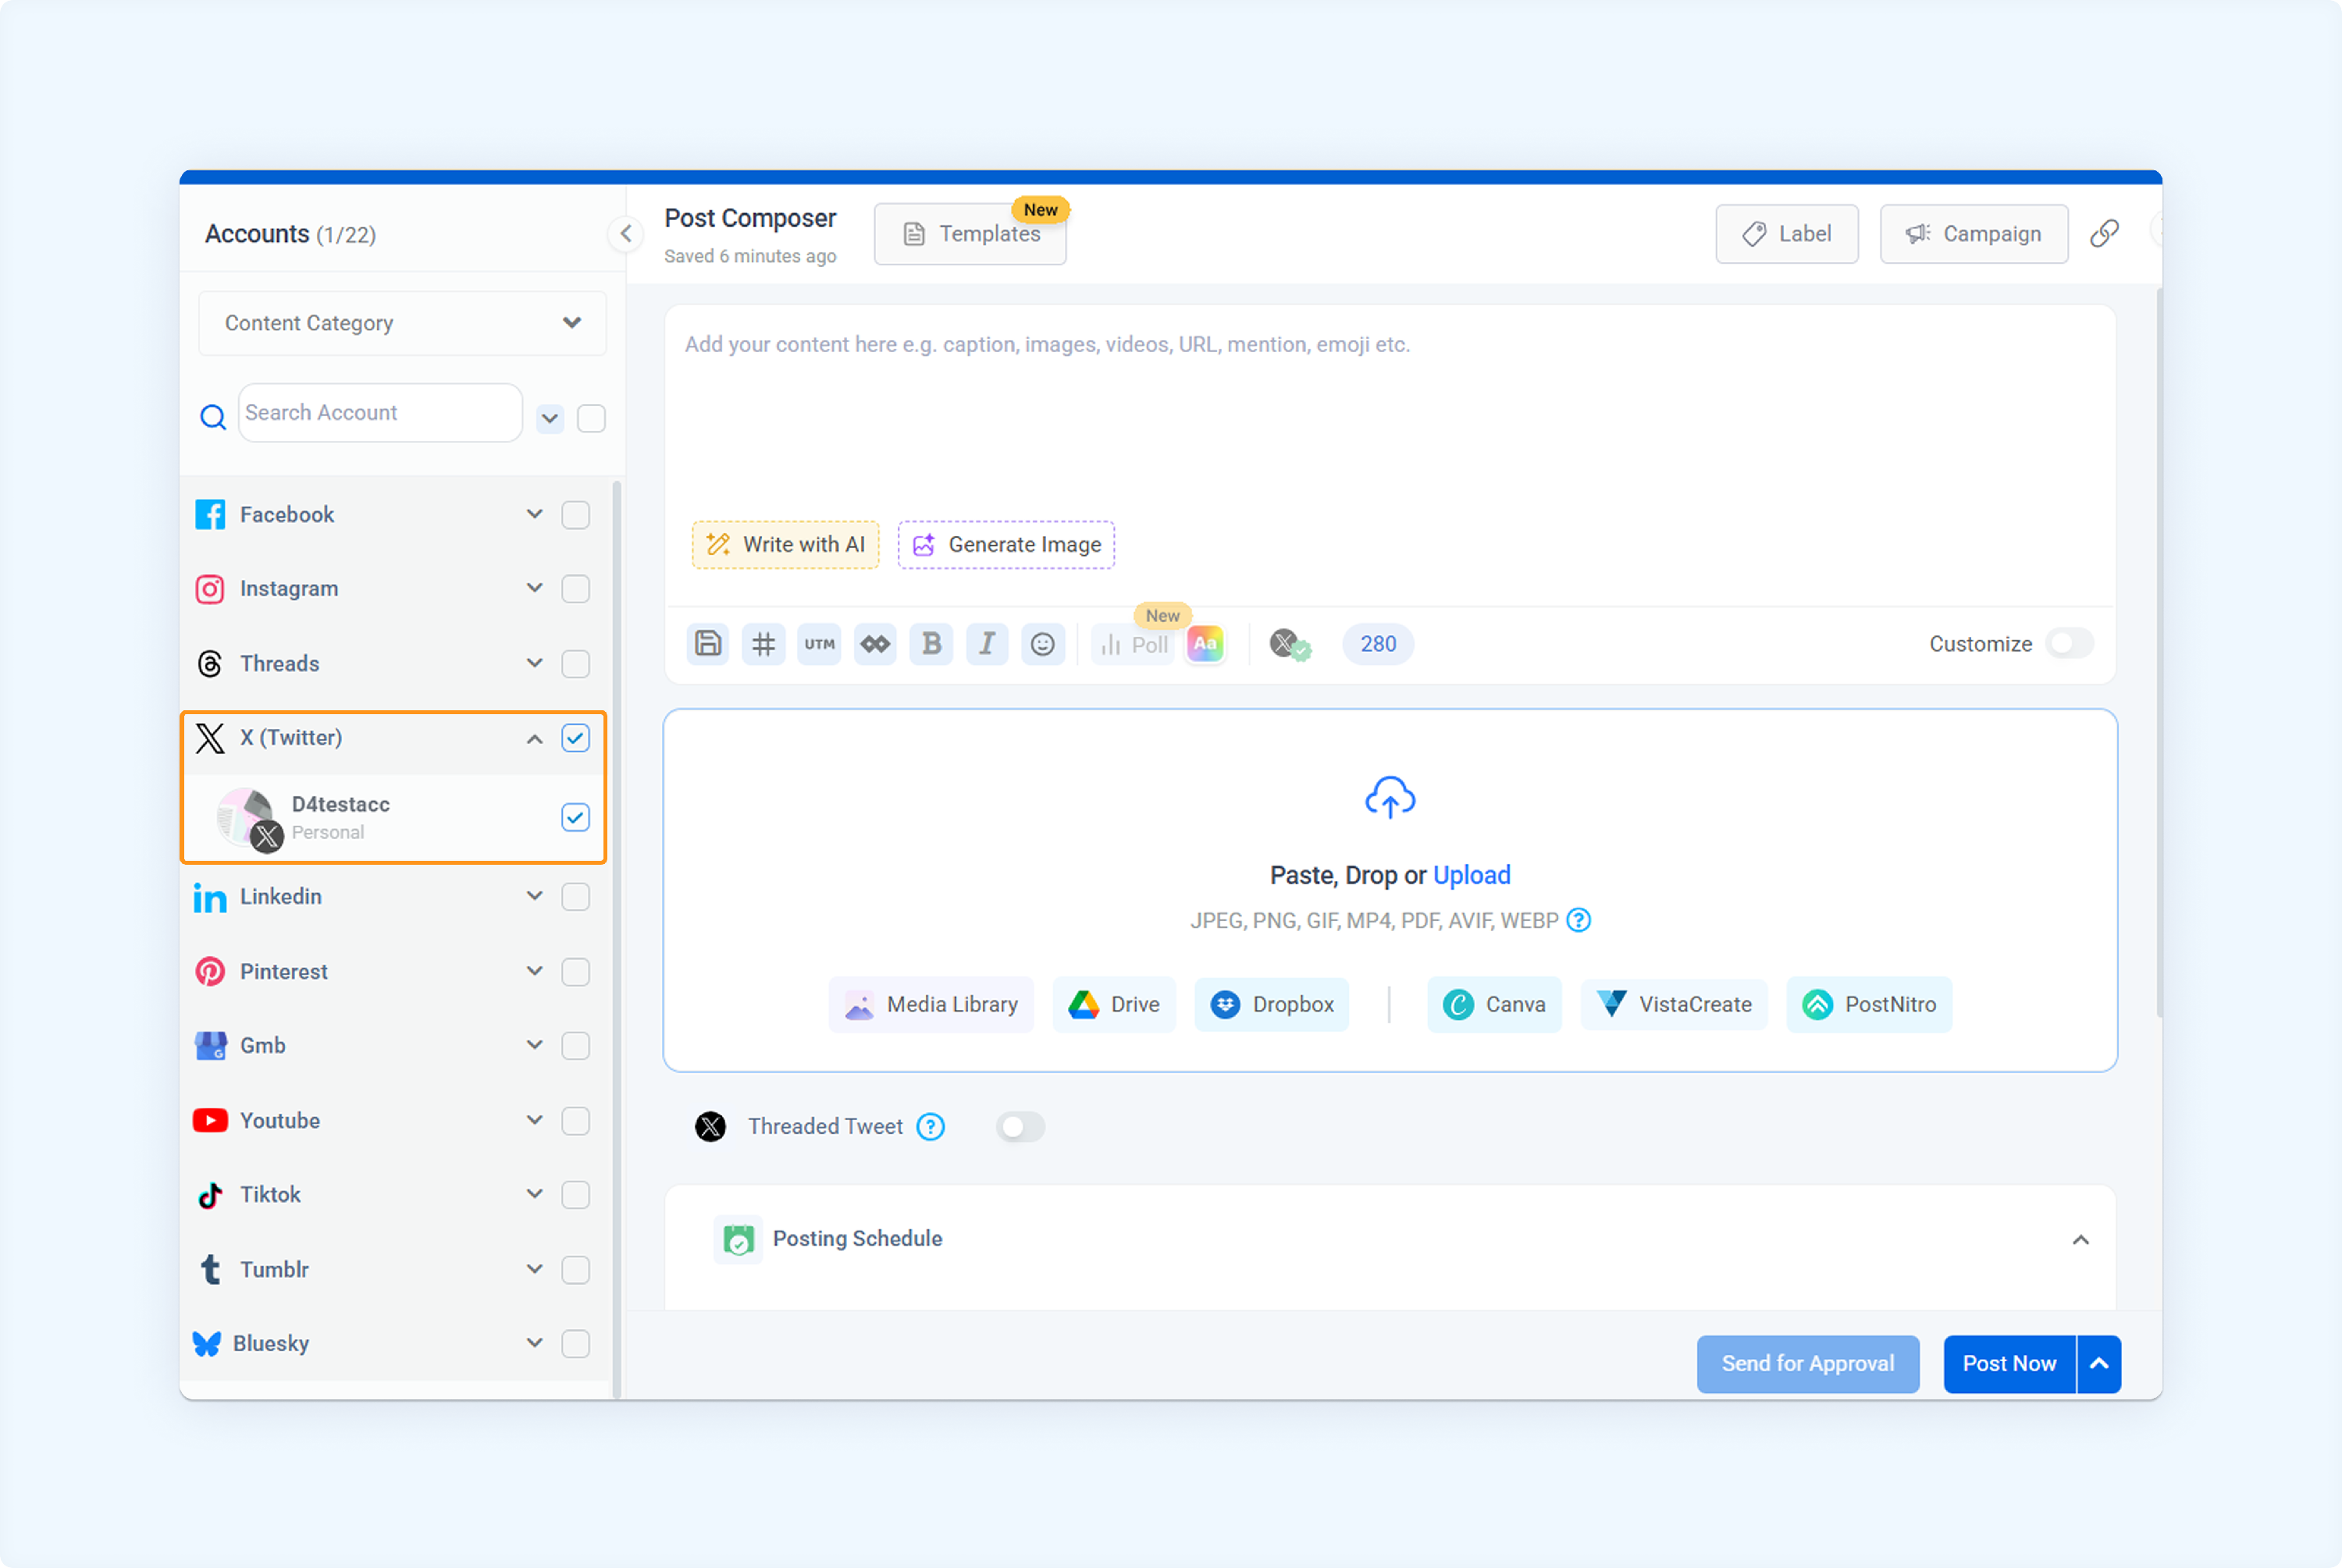Assign the post to a Campaign

tap(1974, 234)
